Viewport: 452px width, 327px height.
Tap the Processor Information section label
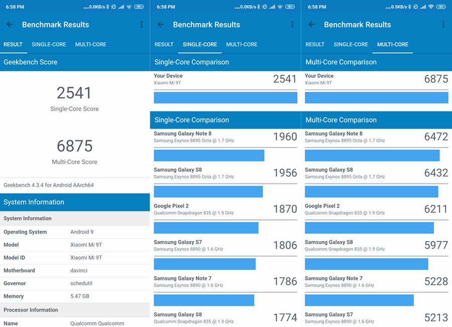click(31, 310)
